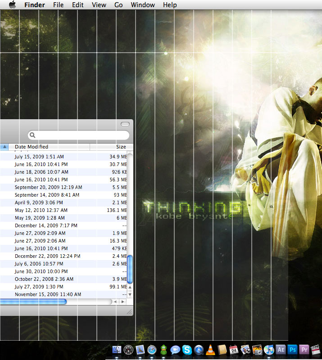Image resolution: width=322 pixels, height=360 pixels.
Task: Click the vertical scroll up arrow
Action: click(130, 287)
